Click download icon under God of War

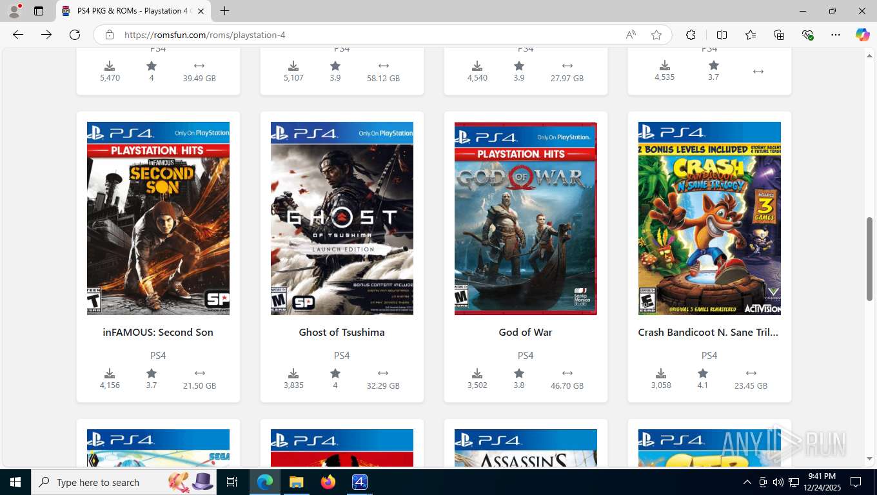tap(477, 374)
